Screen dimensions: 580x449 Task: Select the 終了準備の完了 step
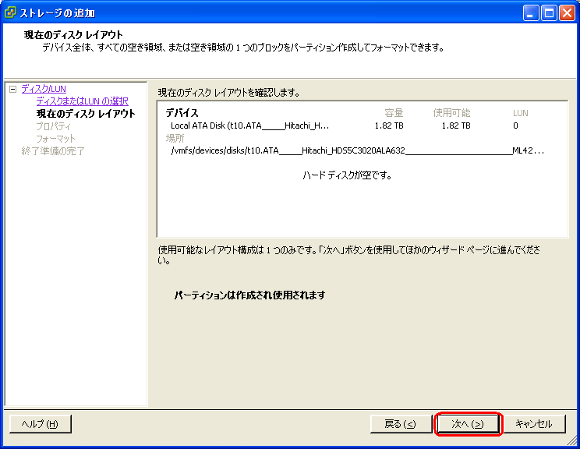[53, 151]
